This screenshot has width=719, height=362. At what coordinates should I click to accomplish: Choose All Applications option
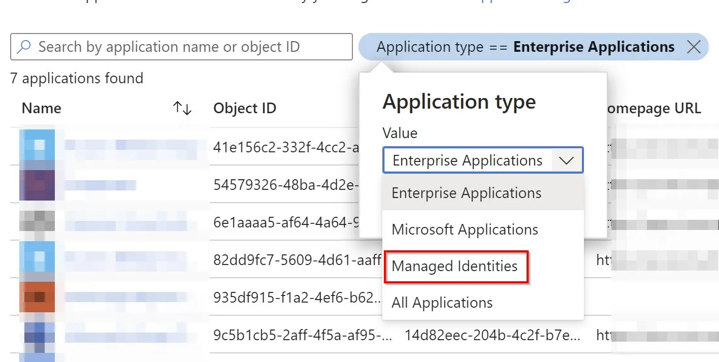coord(483,303)
